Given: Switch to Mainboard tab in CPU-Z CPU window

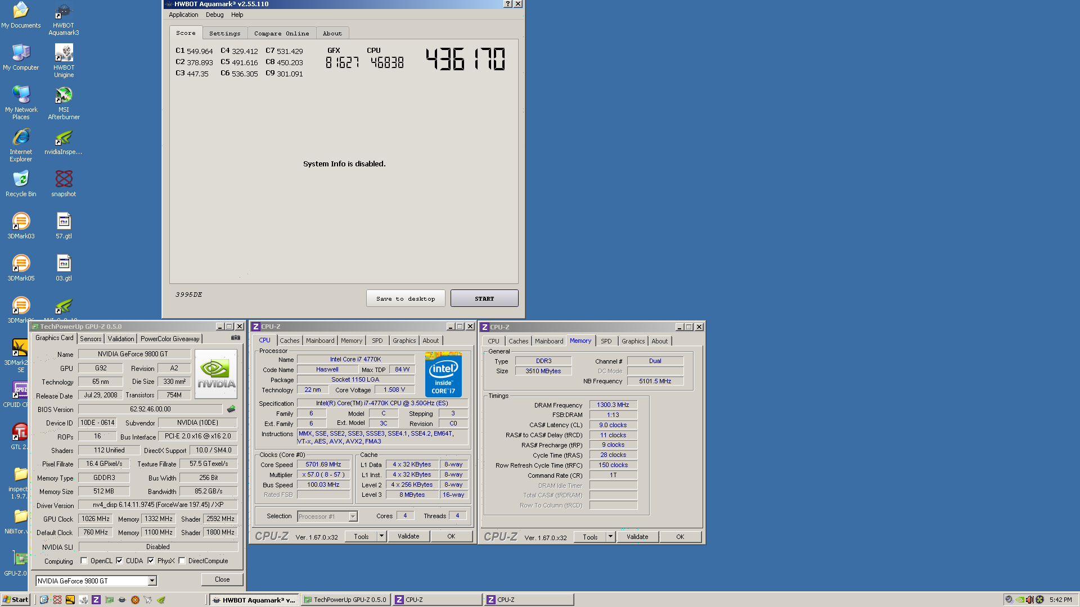Looking at the screenshot, I should coord(320,341).
